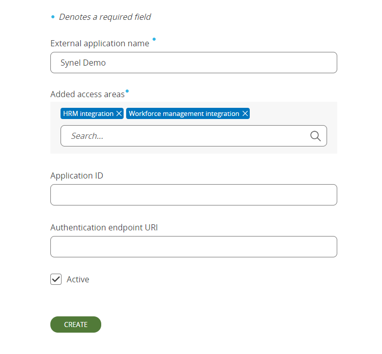Select the Workforce management integration tag label
Image resolution: width=382 pixels, height=354 pixels.
(184, 113)
